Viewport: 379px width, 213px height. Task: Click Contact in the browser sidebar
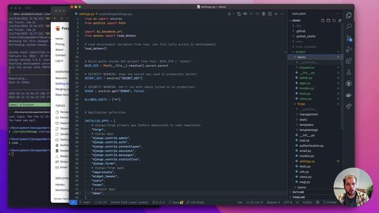(x=60, y=55)
